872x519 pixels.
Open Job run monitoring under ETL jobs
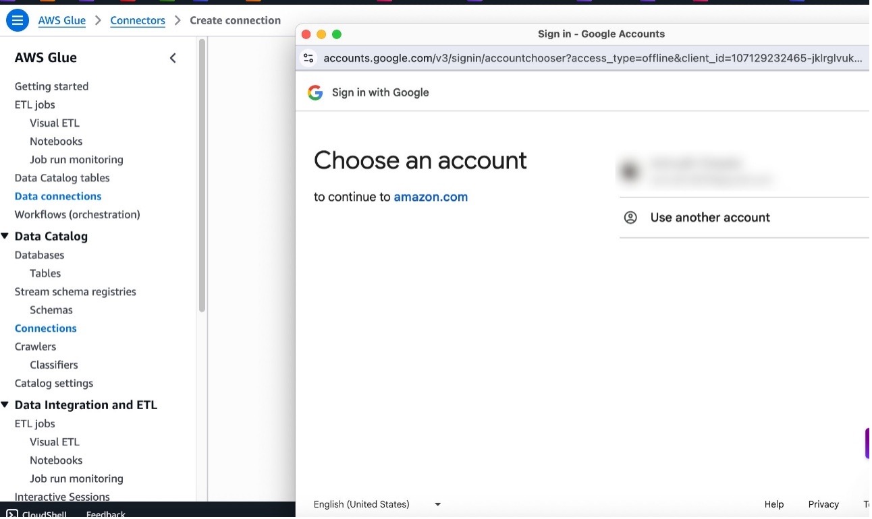pyautogui.click(x=76, y=160)
